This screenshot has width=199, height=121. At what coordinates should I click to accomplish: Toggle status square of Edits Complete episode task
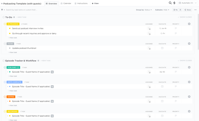(10, 86)
